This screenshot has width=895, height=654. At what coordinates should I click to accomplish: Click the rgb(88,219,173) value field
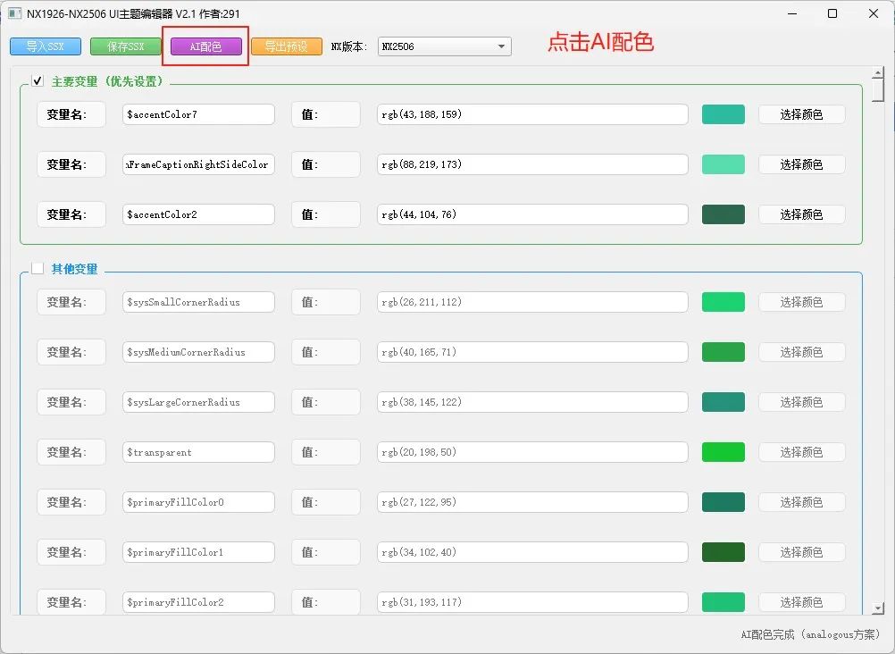(x=532, y=164)
